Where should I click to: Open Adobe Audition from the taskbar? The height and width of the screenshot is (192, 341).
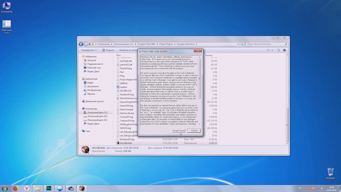click(49, 189)
